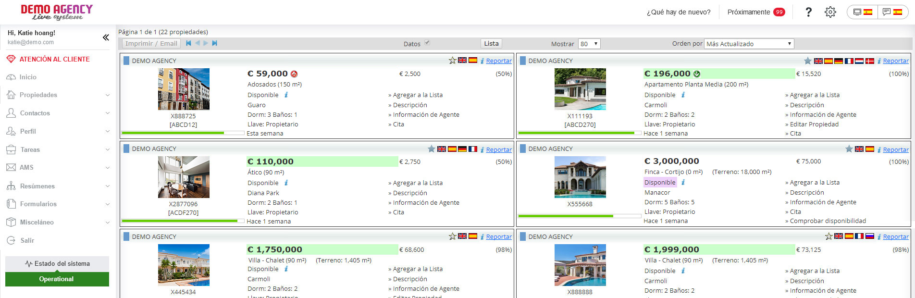Open the Mostrar 80 dropdown
915x298 pixels.
pos(589,44)
